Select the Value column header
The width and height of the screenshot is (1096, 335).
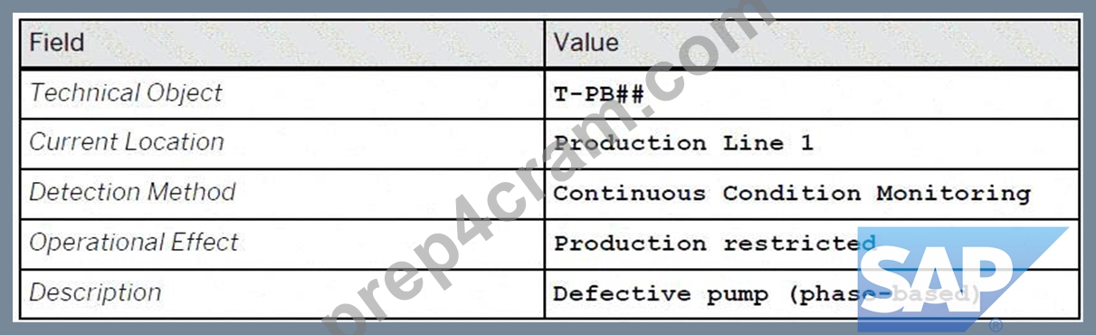[x=586, y=43]
